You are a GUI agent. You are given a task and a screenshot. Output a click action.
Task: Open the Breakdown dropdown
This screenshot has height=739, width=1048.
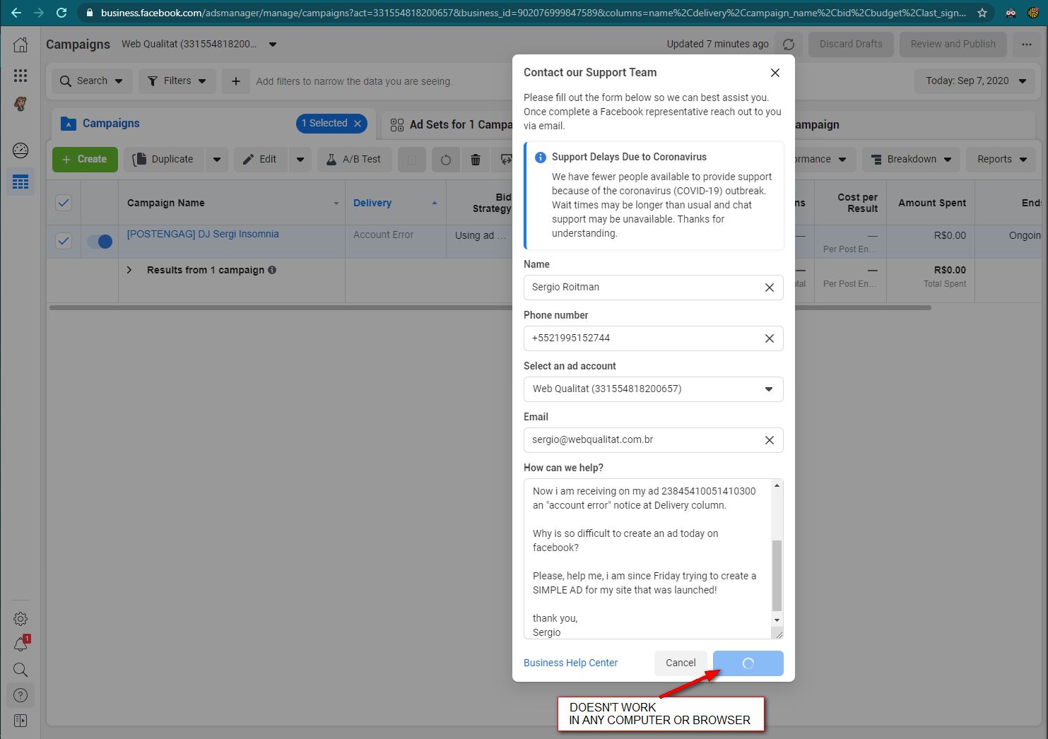click(x=911, y=160)
